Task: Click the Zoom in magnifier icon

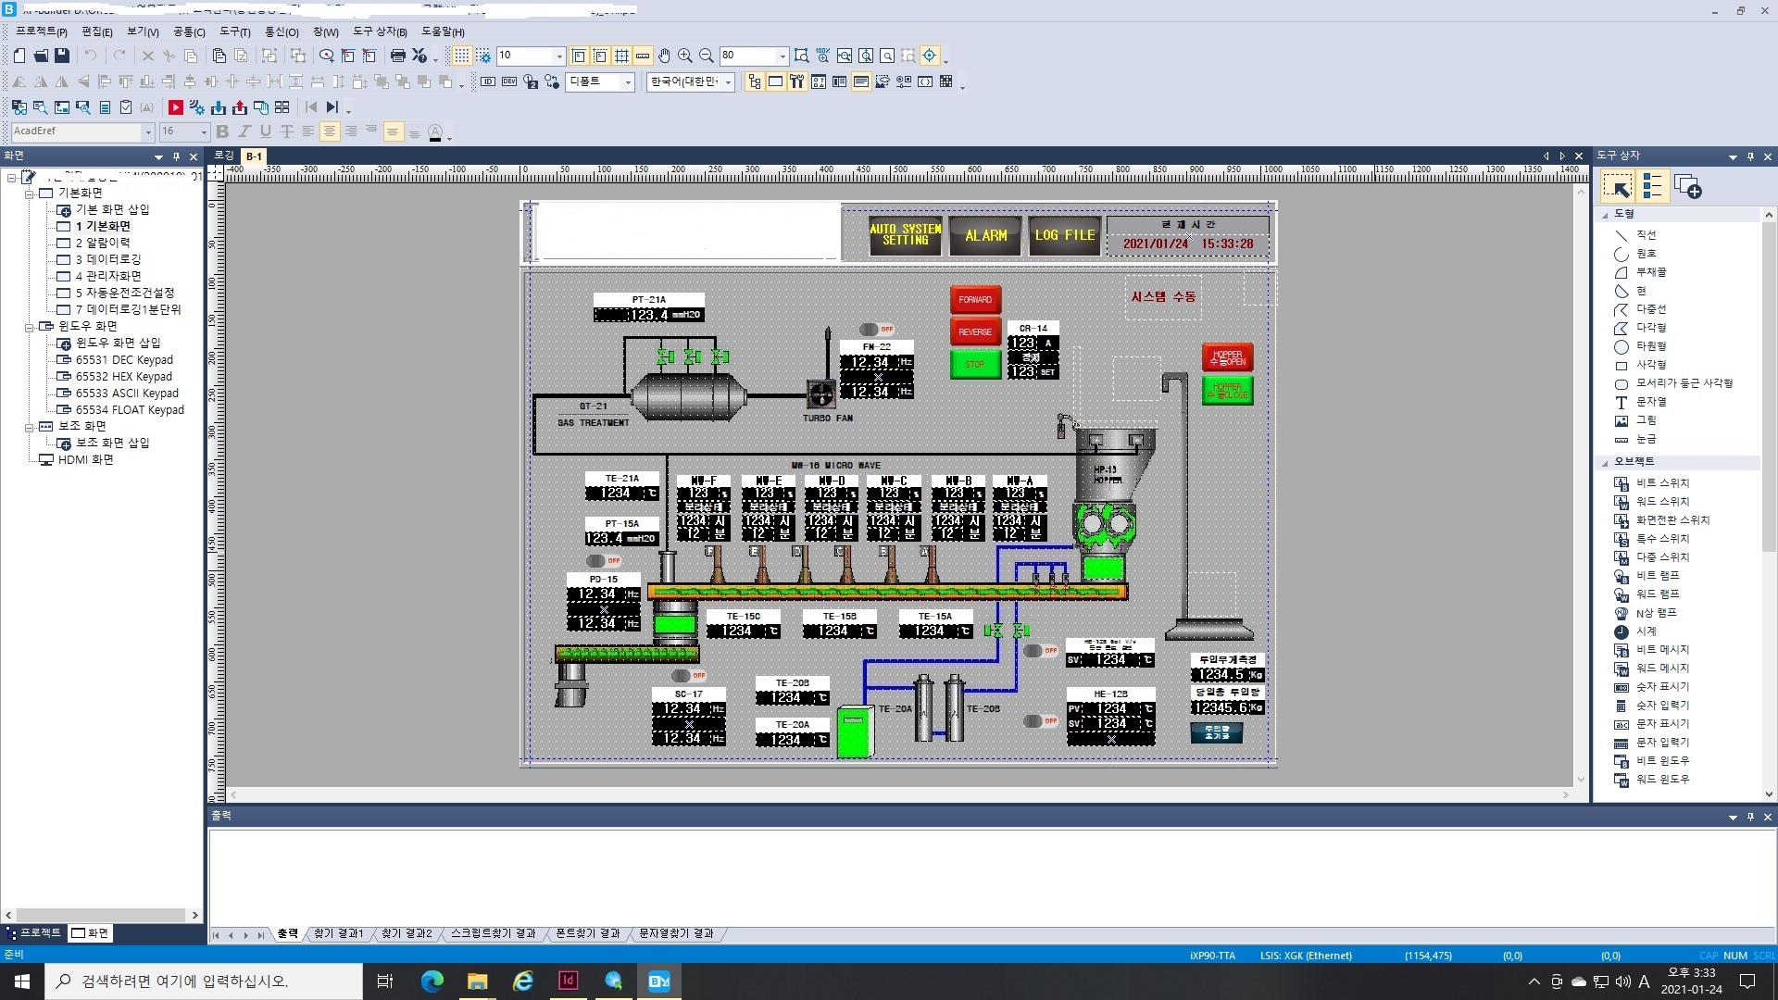Action: coord(685,56)
